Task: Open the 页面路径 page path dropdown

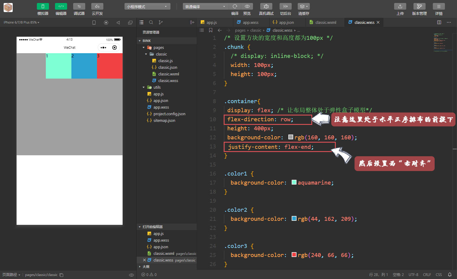Action: [11, 275]
